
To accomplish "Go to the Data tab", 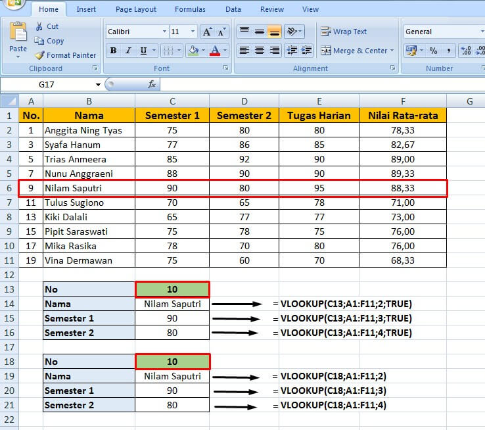I will pyautogui.click(x=233, y=9).
